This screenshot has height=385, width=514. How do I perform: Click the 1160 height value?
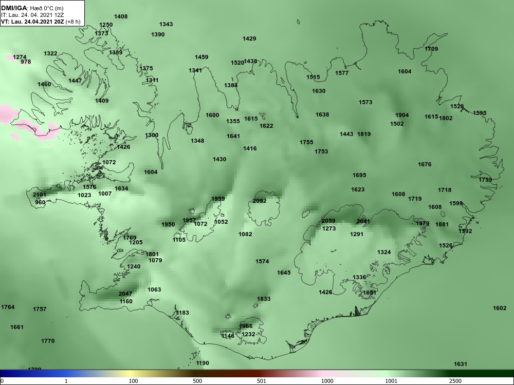[x=126, y=301]
